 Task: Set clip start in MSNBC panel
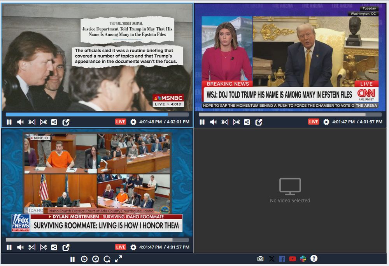32,122
